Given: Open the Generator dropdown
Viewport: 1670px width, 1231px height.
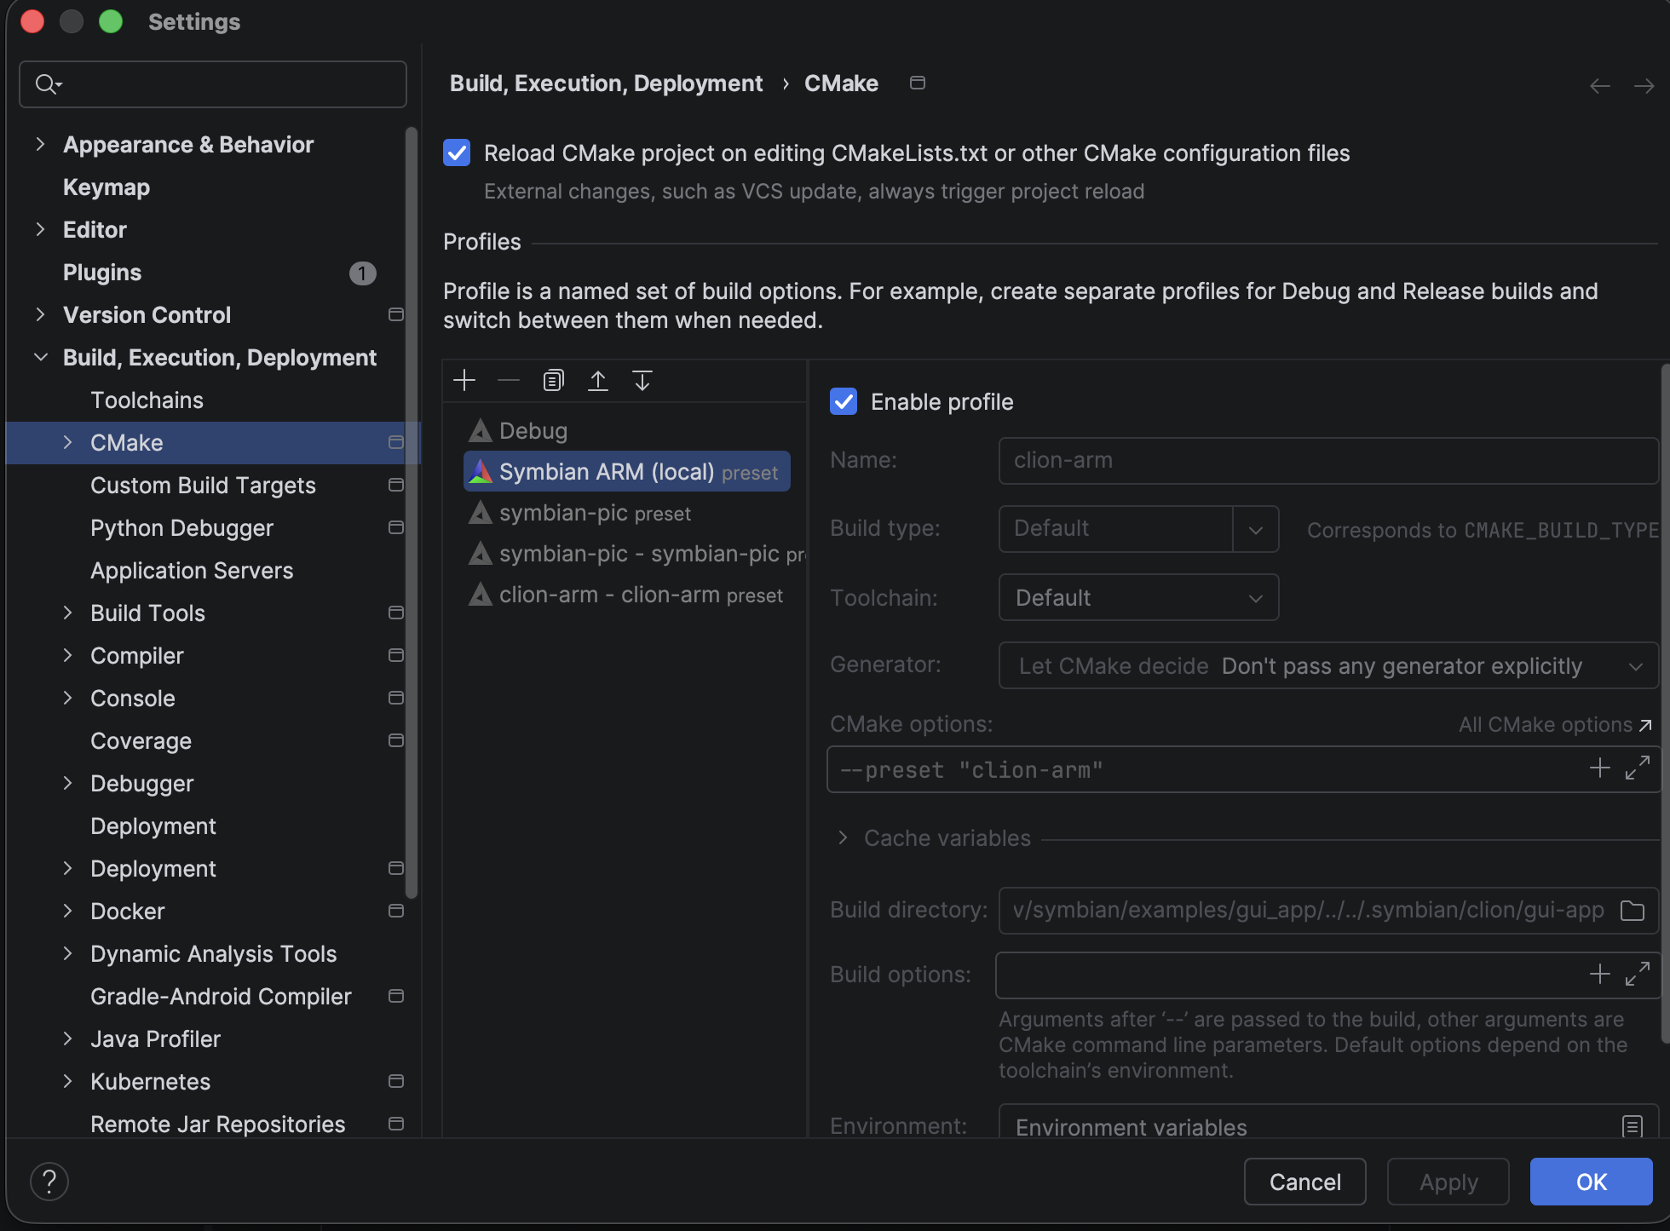Looking at the screenshot, I should click(x=1327, y=665).
